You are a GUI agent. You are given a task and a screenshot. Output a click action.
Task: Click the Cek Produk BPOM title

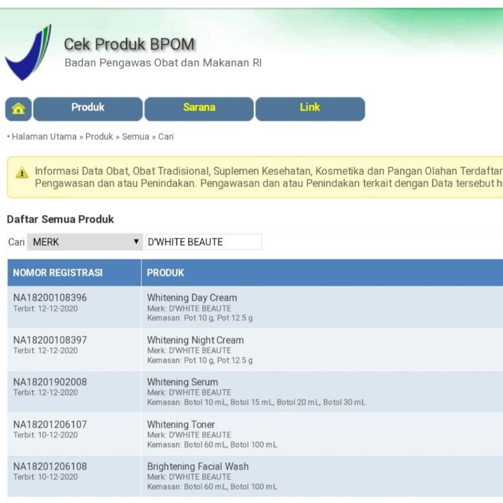point(130,44)
